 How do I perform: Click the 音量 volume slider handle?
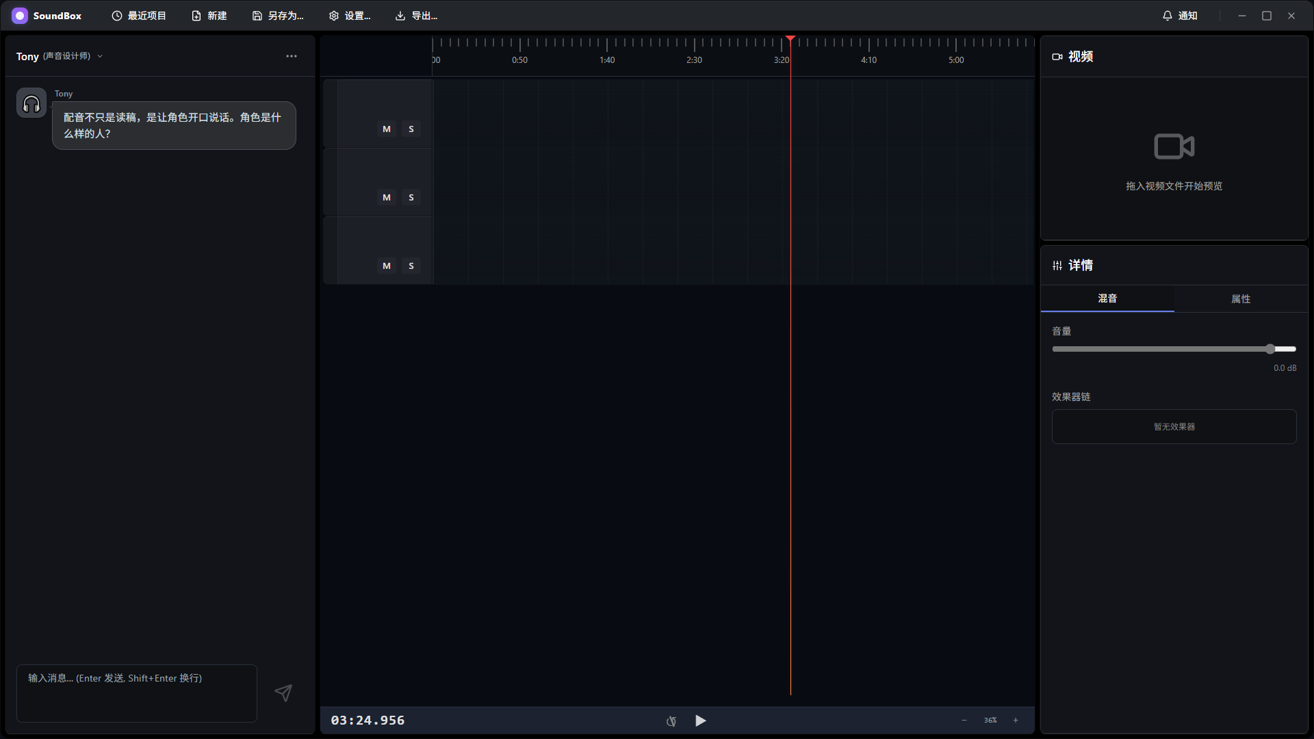click(1270, 349)
